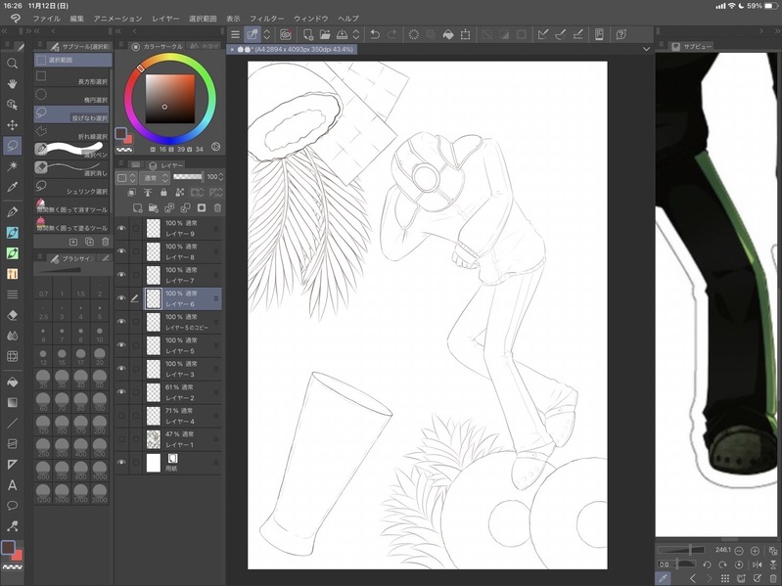Show レイヤー 4 by its visibility box
This screenshot has width=782, height=586.
pyautogui.click(x=121, y=415)
